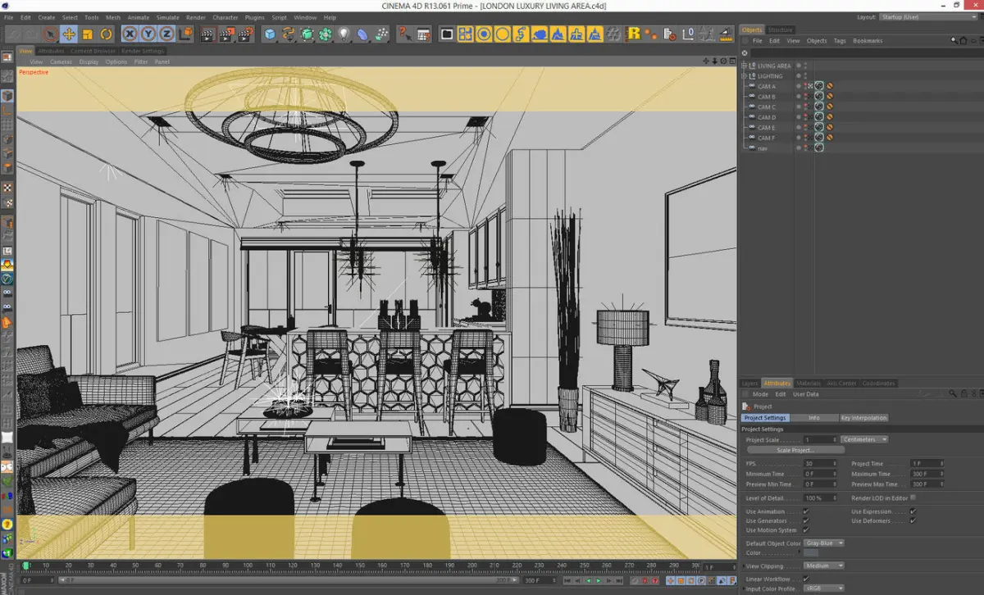The width and height of the screenshot is (984, 595).
Task: Add a light bulb object
Action: point(344,34)
